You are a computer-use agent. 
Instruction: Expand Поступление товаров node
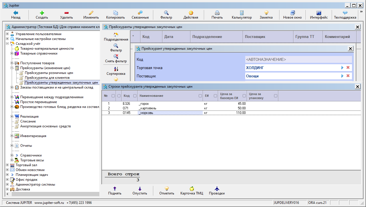click(x=12, y=63)
